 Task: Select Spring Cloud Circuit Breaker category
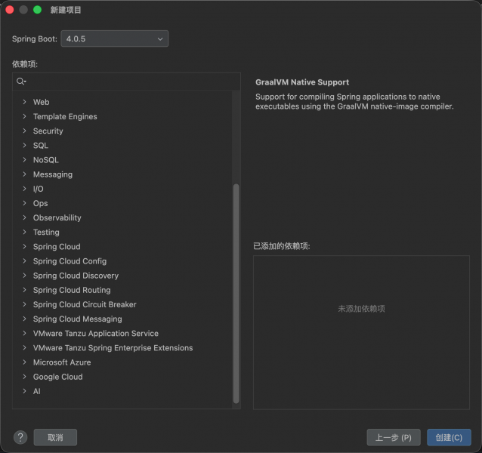pyautogui.click(x=122, y=304)
